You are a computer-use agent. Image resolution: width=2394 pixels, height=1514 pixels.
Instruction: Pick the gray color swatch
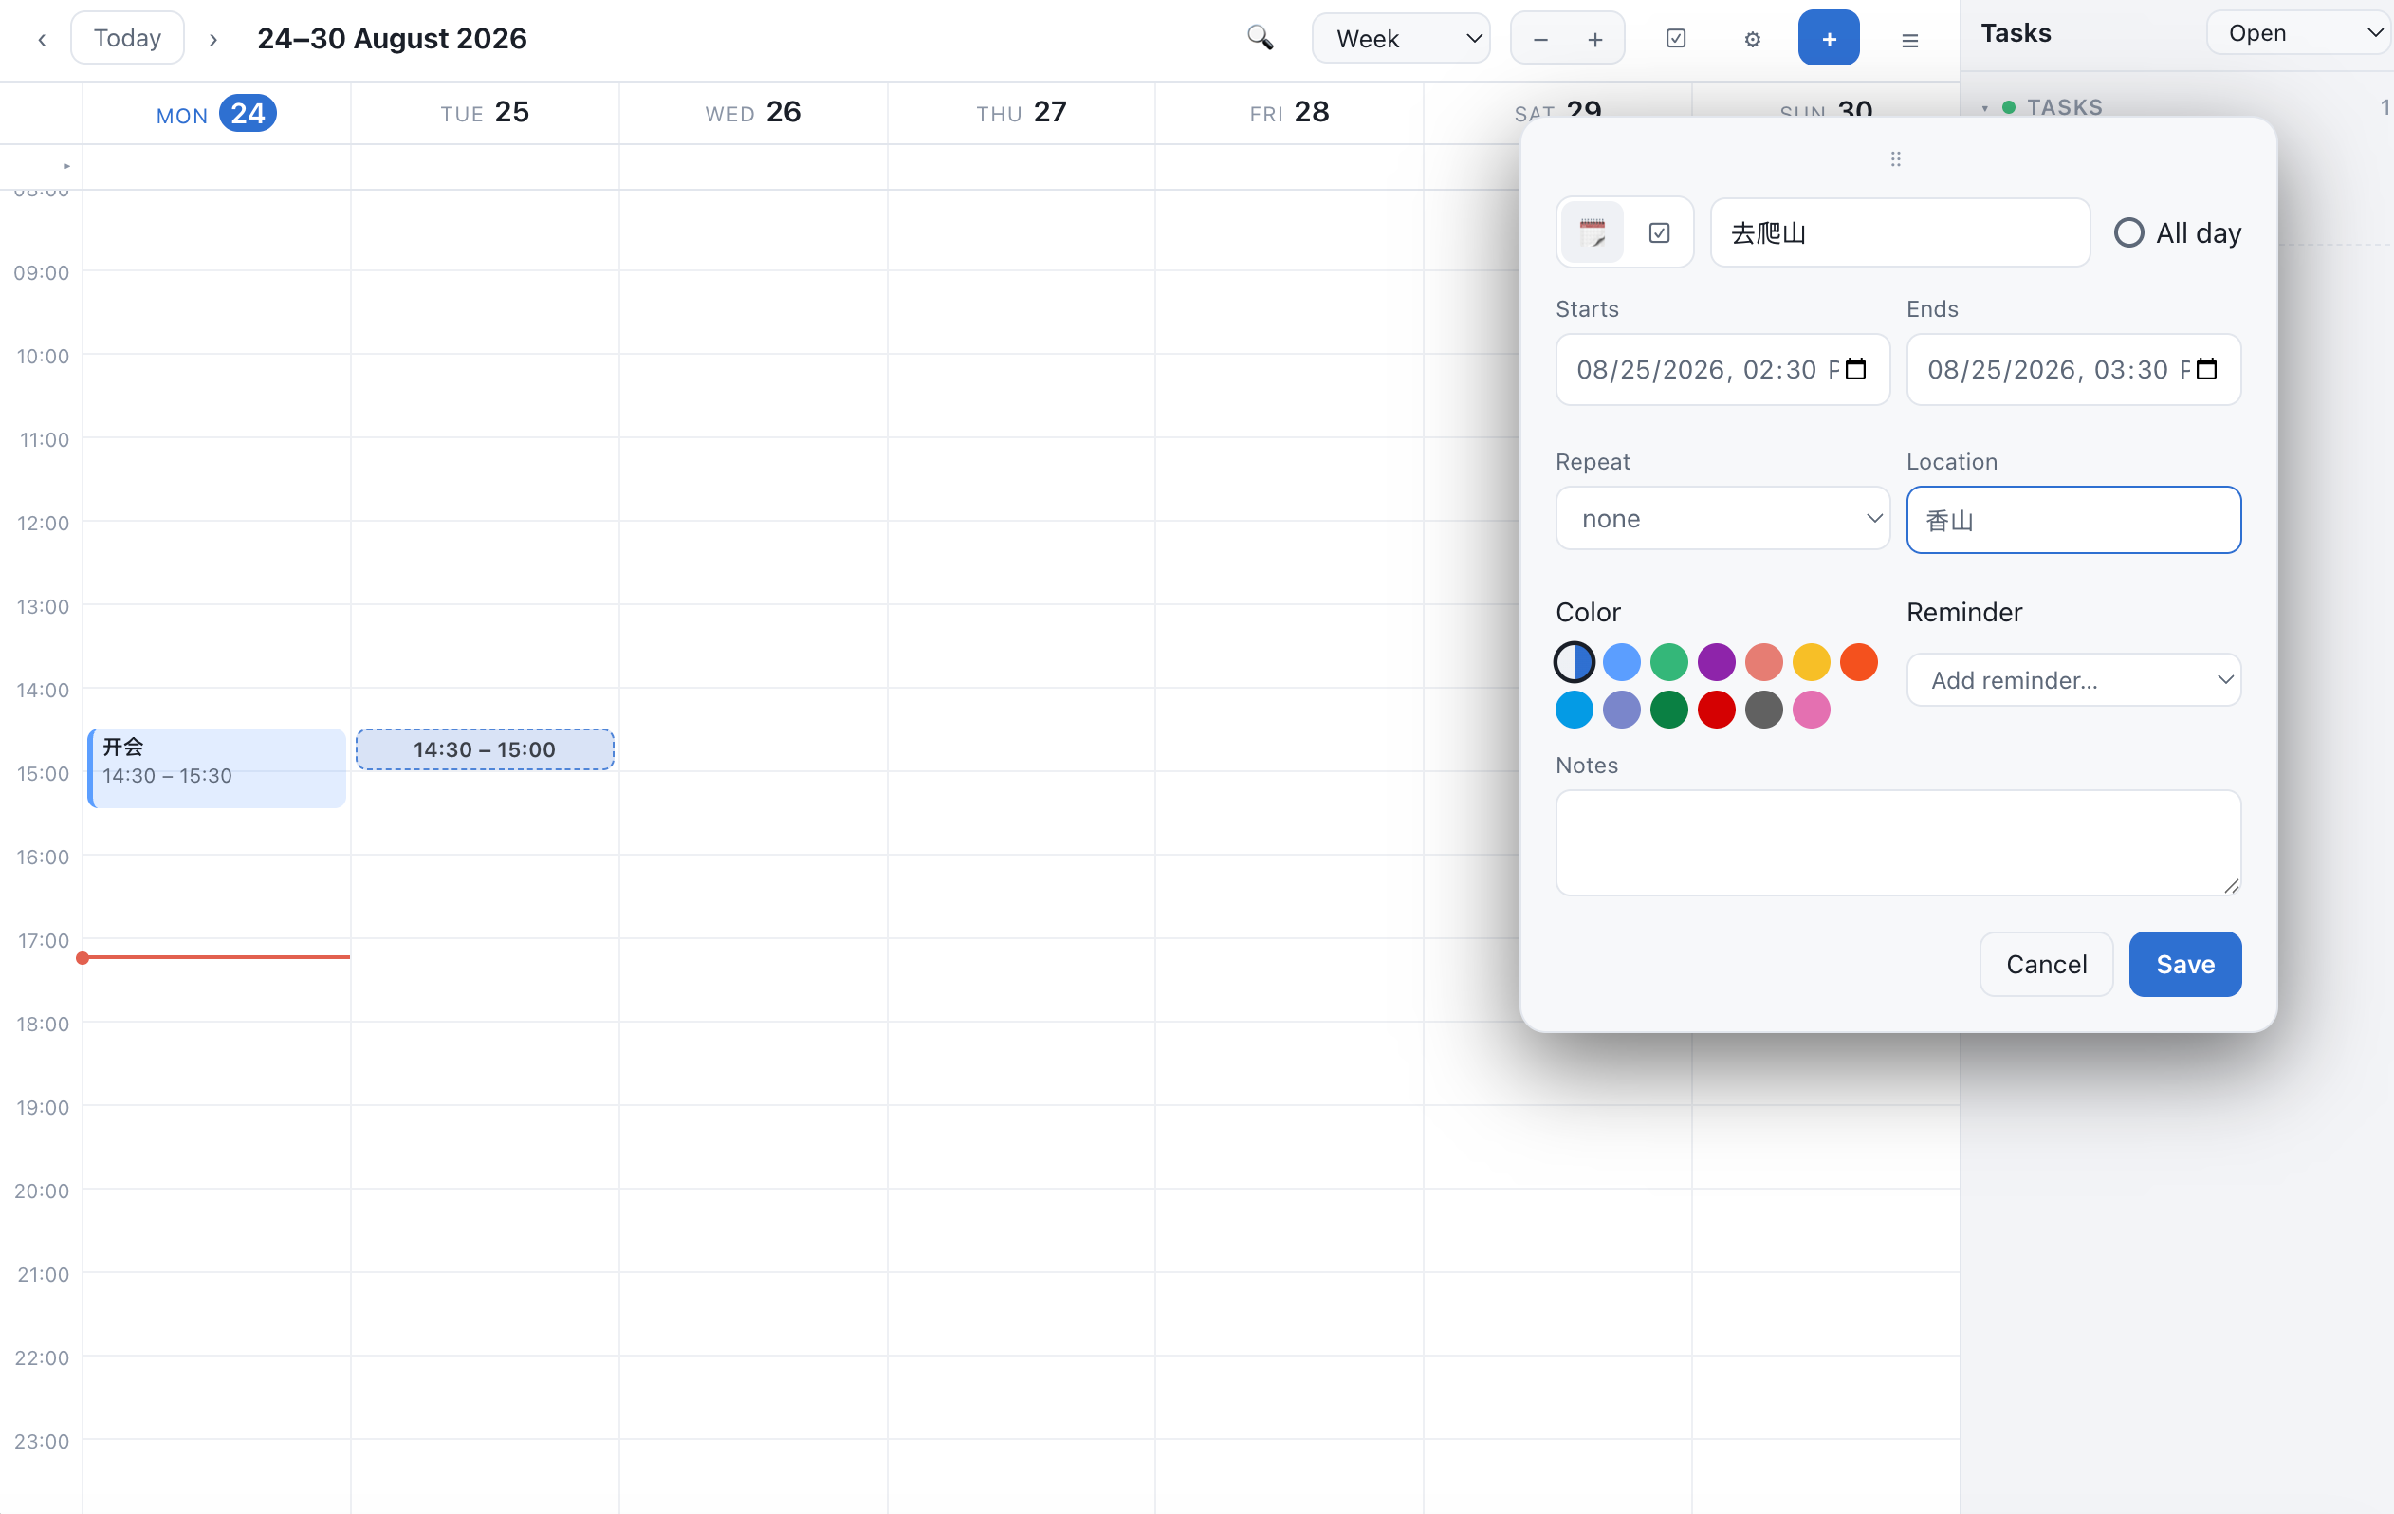(1763, 710)
